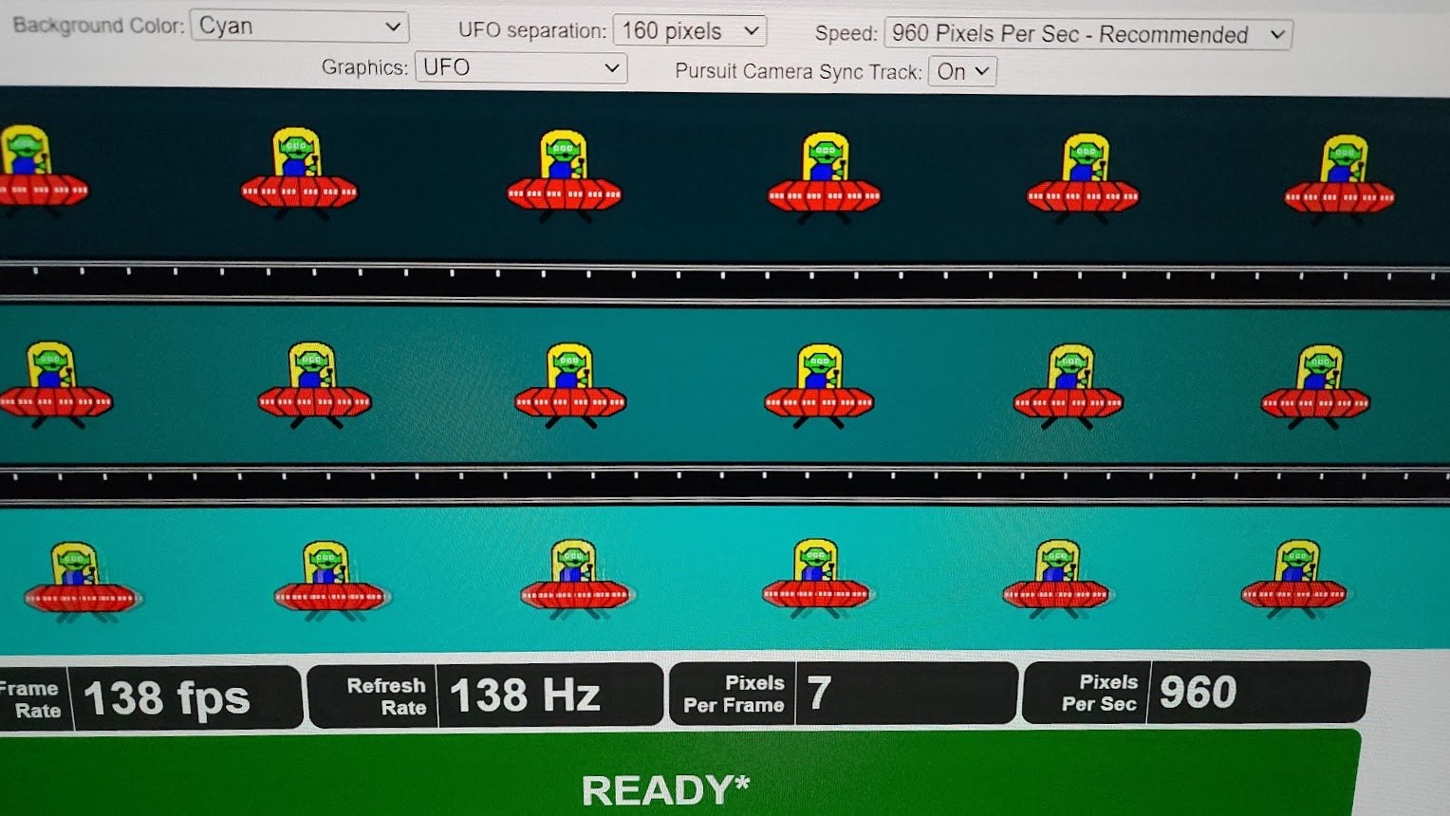
Task: Select the fourth UFO in the middle teal row
Action: (819, 385)
